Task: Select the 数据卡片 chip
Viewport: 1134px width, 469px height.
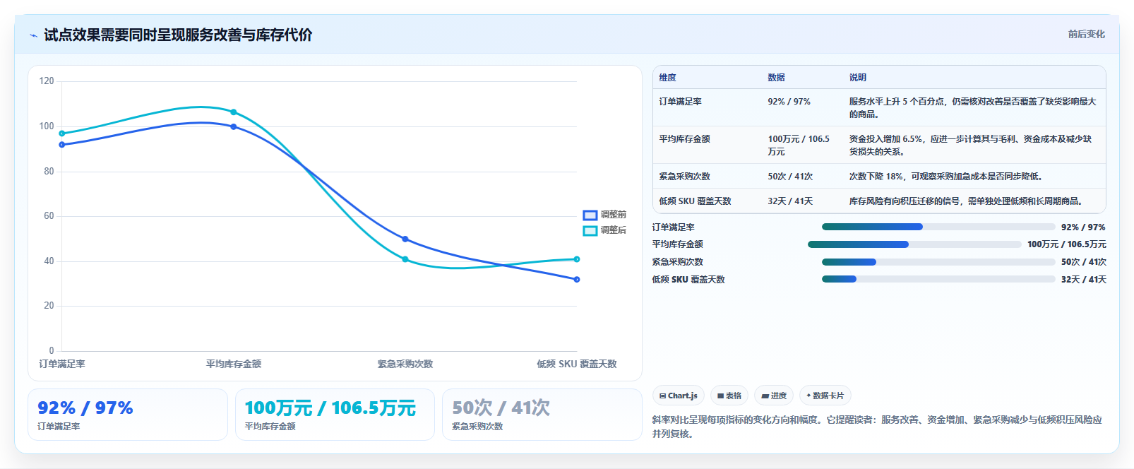Action: (825, 396)
